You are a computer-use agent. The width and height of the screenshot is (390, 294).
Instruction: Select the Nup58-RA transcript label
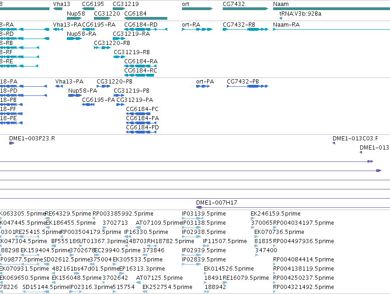click(82, 34)
